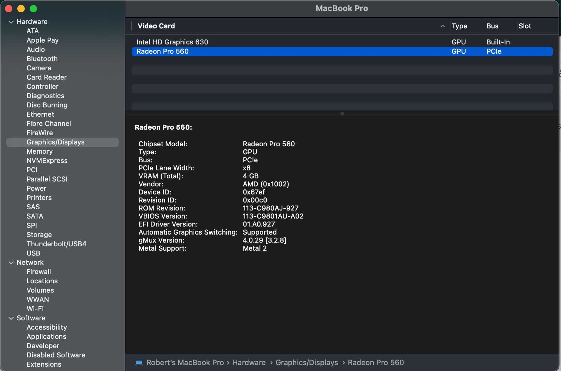Click the split view divider handle dot
This screenshot has height=371, width=561.
(x=342, y=114)
